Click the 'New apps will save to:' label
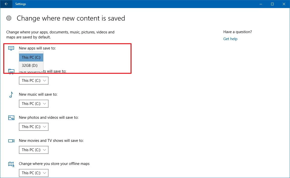This screenshot has width=290, height=178. (x=37, y=48)
